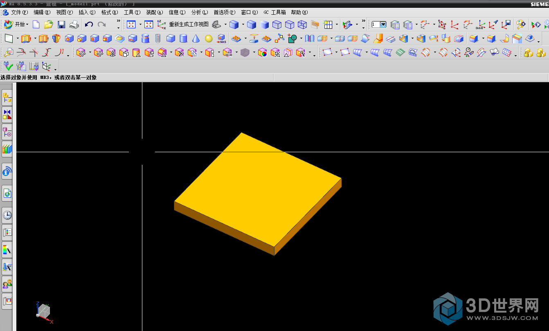
Task: Expand the Extrude dropdown arrow
Action: pyautogui.click(x=35, y=39)
